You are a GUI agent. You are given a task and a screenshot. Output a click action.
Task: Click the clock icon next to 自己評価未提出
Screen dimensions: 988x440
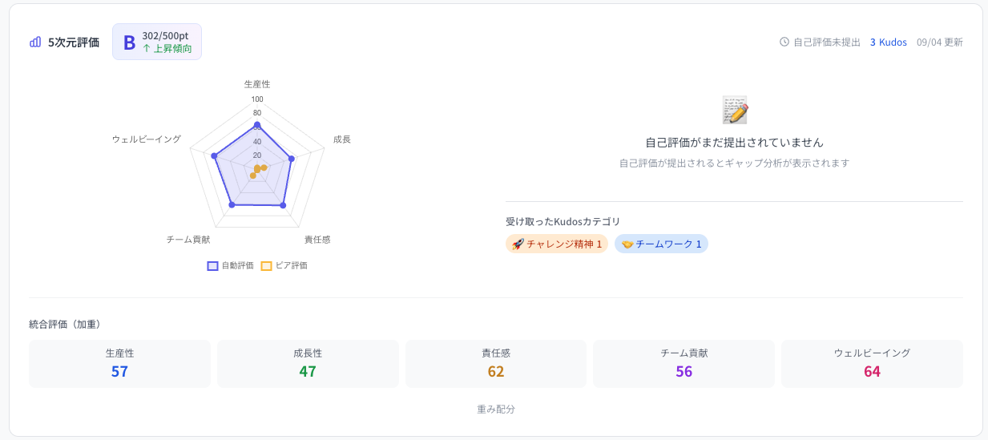coord(784,42)
